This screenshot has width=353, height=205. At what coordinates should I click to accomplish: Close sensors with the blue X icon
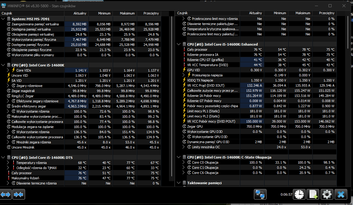(341, 195)
